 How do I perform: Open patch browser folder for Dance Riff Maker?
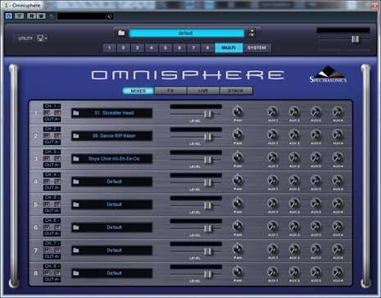coord(76,136)
